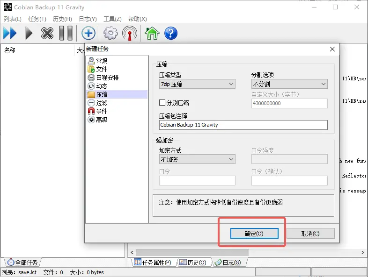Viewport: 368px width, 277px height.
Task: Click the remote client antenna icon
Action: [x=130, y=33]
